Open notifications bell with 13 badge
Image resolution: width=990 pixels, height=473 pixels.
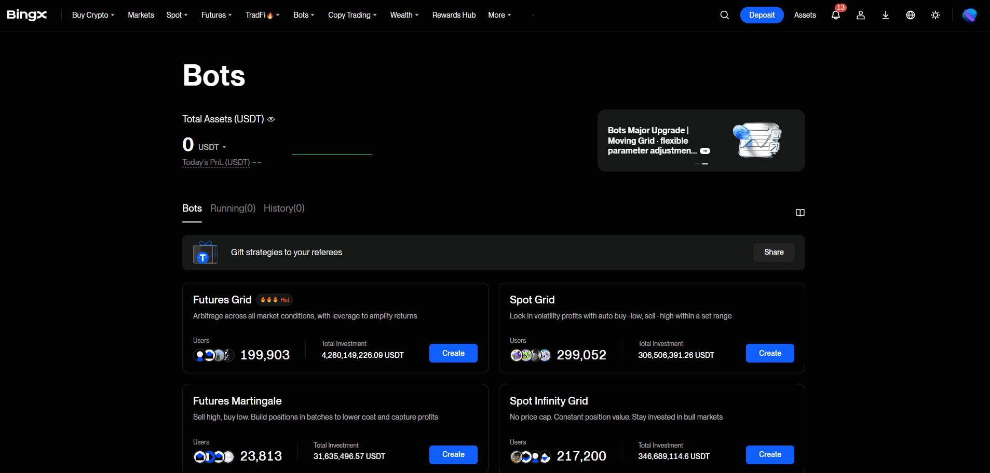coord(836,15)
